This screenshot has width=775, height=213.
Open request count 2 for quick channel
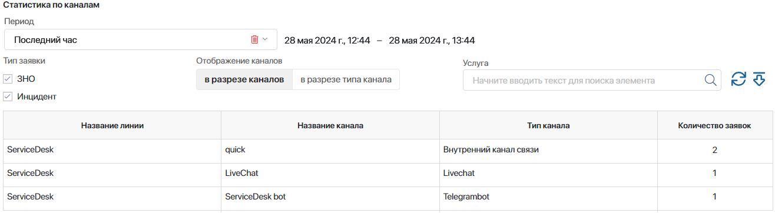[x=714, y=150]
